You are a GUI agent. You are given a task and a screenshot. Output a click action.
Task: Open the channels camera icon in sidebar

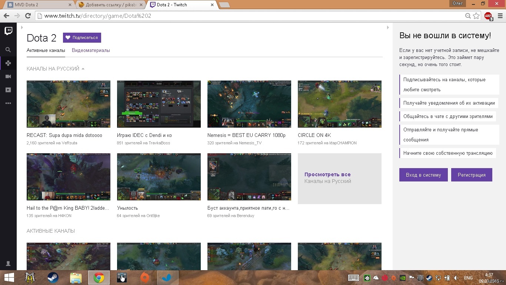8,76
